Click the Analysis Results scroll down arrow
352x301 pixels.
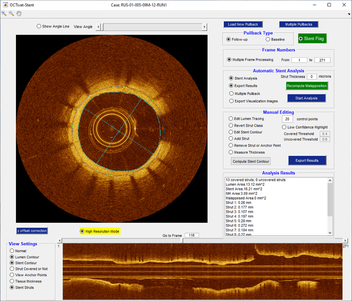[330, 234]
